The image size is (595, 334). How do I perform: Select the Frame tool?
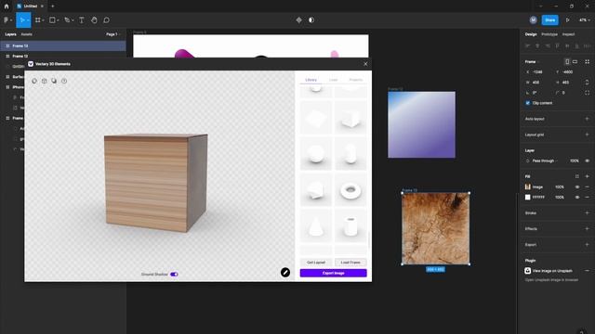[x=37, y=20]
